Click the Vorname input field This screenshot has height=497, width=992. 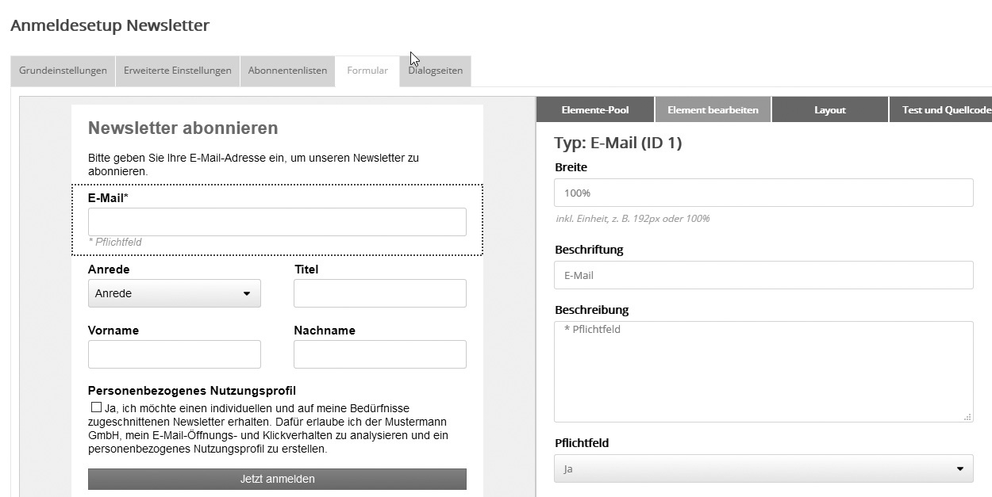coord(174,354)
